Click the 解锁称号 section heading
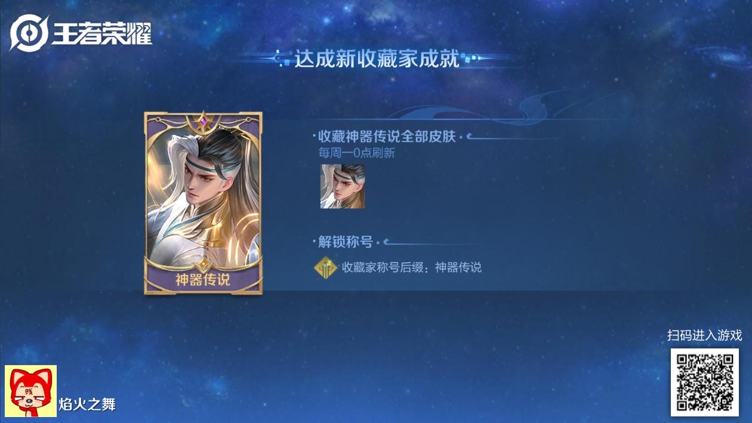The image size is (752, 423). (345, 242)
